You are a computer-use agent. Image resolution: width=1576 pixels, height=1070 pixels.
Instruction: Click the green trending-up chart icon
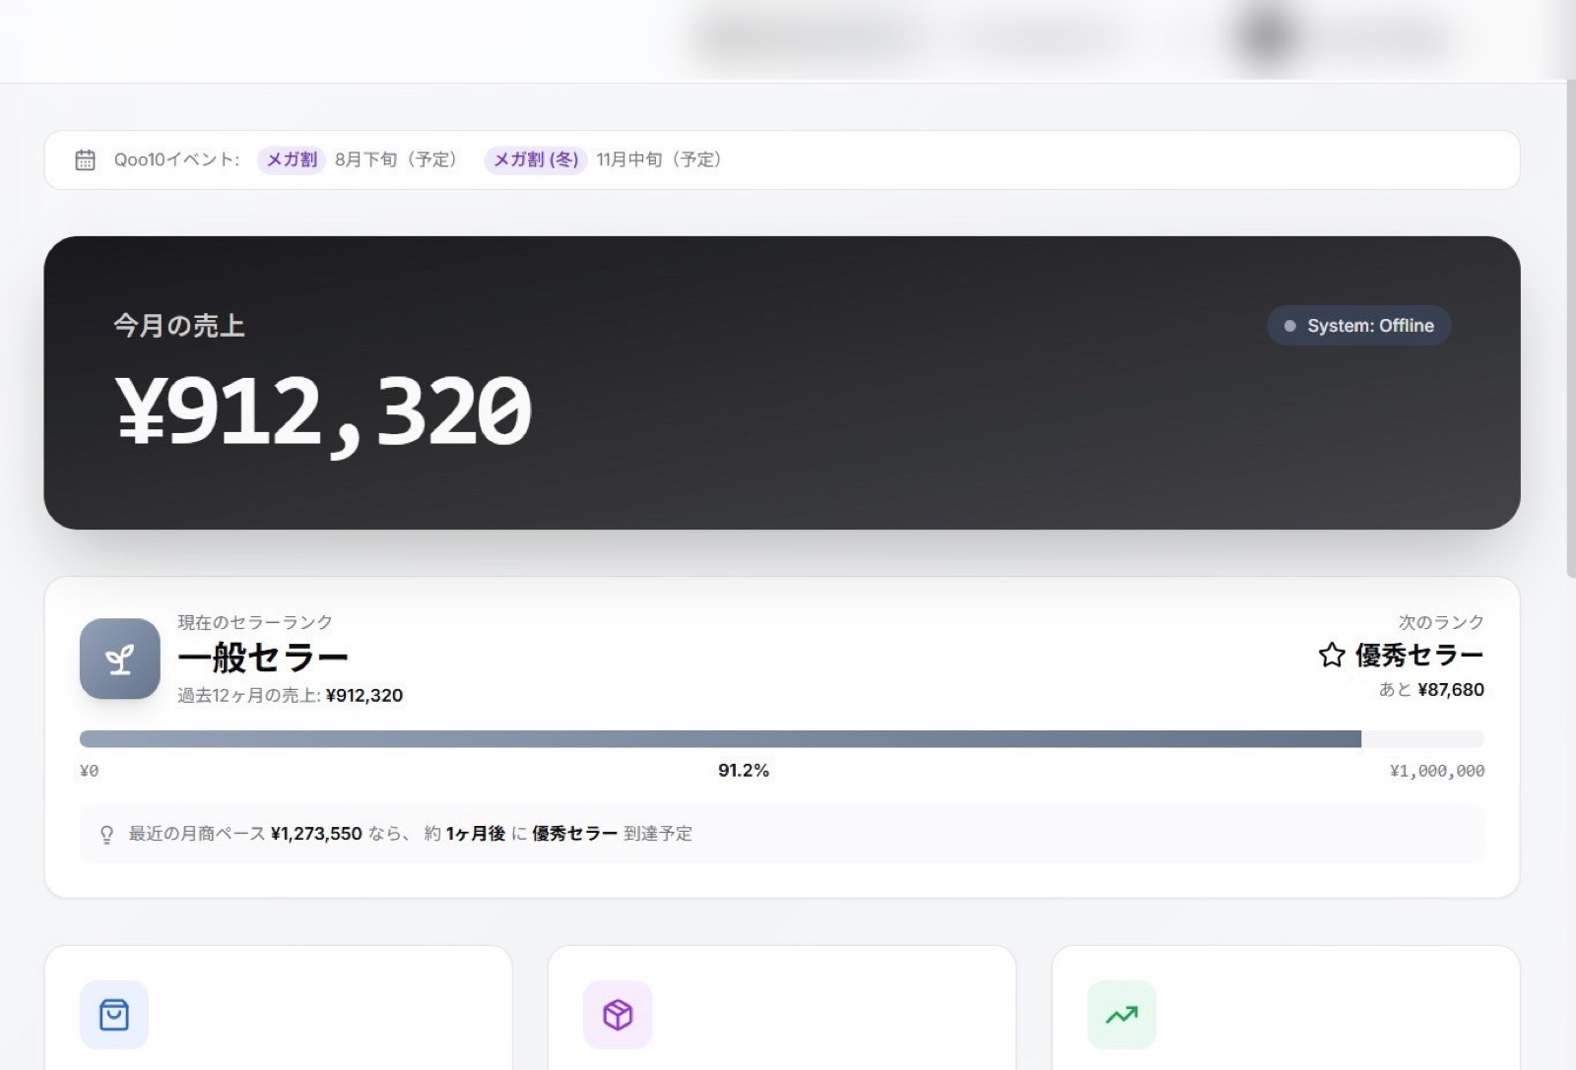click(1122, 1015)
